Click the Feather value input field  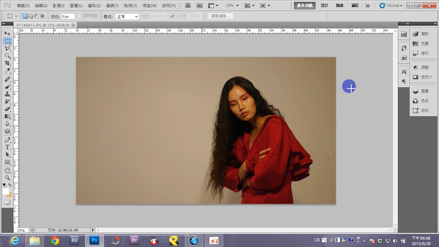67,16
